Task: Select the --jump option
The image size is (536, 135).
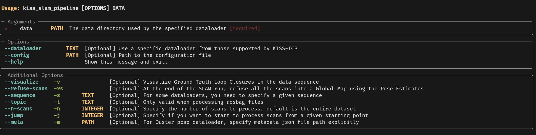Action: (x=14, y=115)
